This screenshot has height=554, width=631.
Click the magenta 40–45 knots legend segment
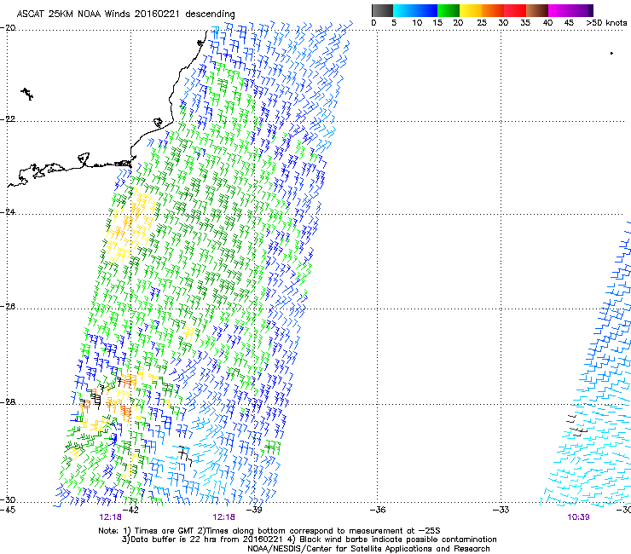(559, 10)
